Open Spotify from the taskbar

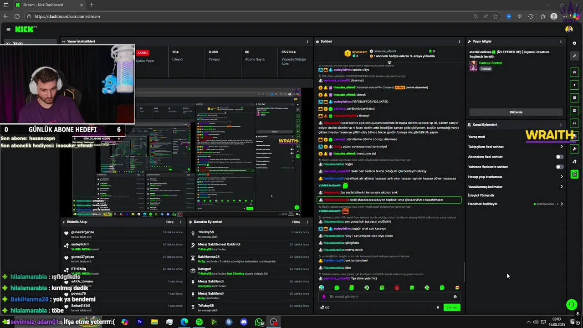pos(199,322)
